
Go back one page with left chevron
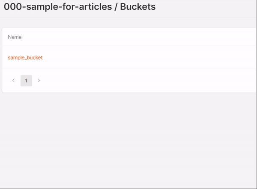(13, 81)
